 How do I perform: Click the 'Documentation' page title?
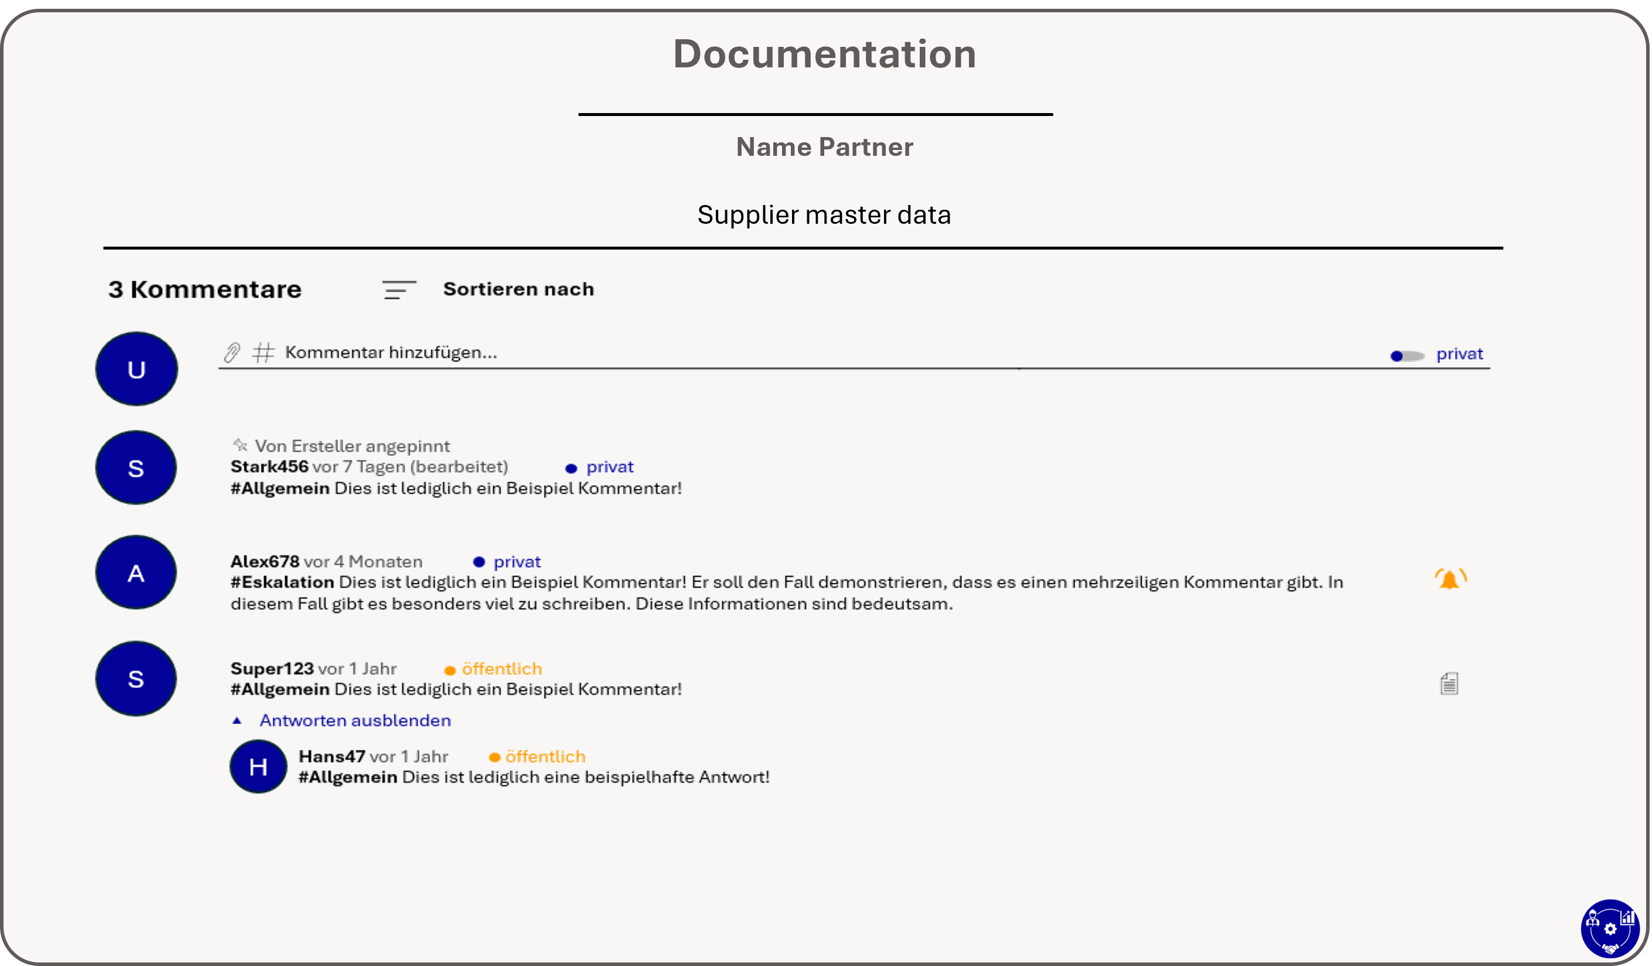825,54
